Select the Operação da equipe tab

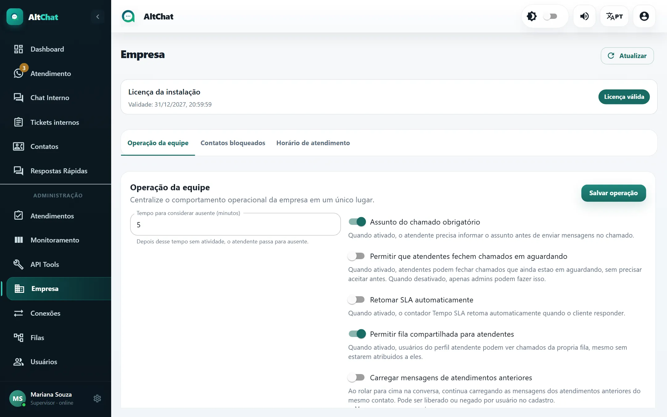[158, 143]
